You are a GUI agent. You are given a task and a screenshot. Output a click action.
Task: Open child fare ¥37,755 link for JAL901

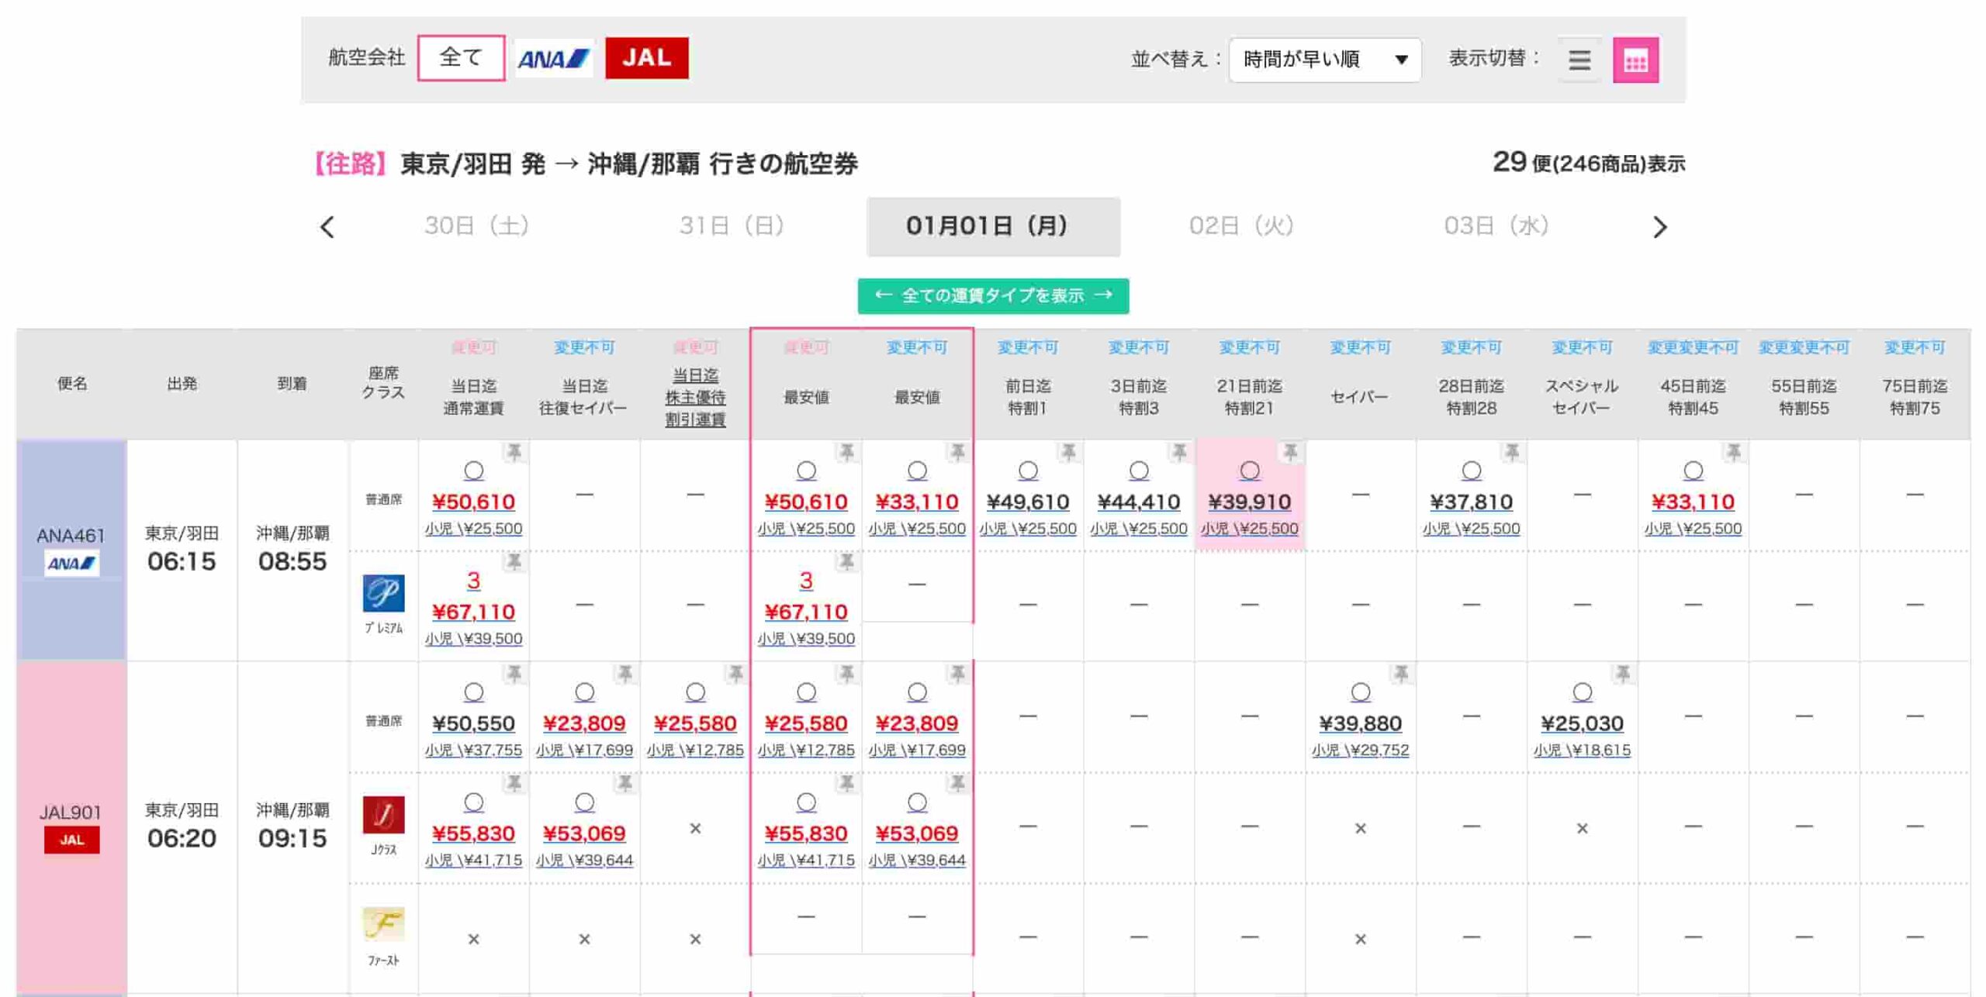point(473,750)
